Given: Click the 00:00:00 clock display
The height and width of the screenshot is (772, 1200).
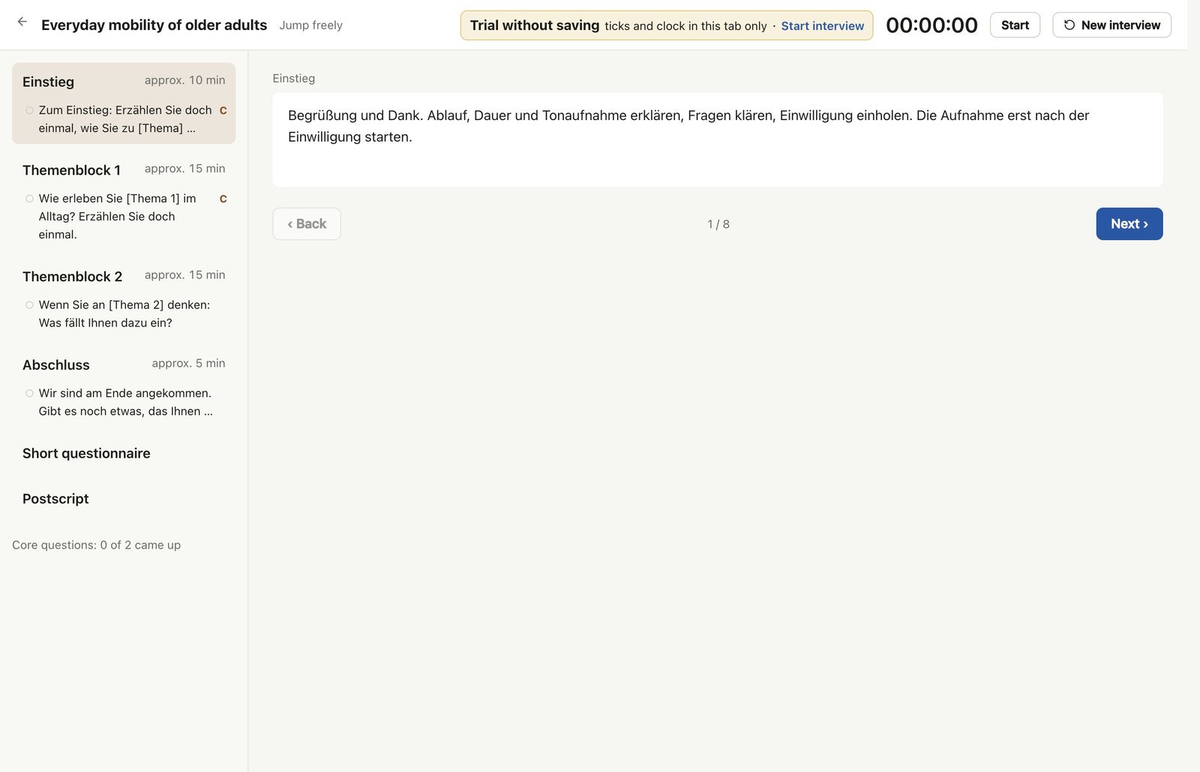Looking at the screenshot, I should [931, 25].
